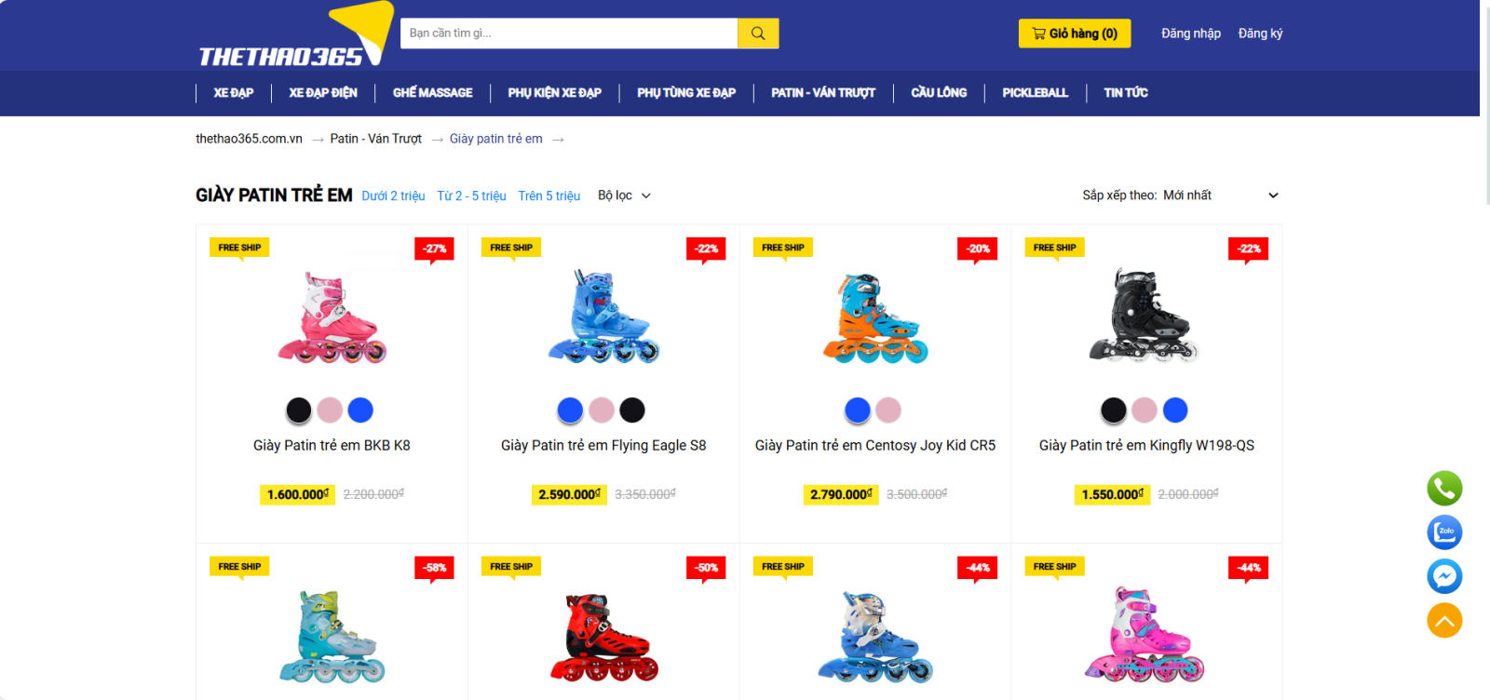Open the Zalo chat icon
This screenshot has height=700, width=1490.
[1444, 532]
